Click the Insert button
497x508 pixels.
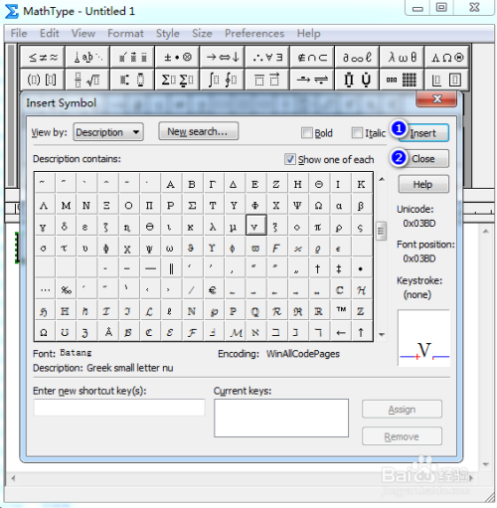tap(423, 133)
